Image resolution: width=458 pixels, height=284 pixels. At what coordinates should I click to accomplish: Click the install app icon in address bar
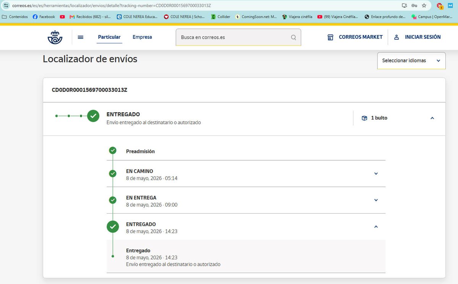(405, 5)
